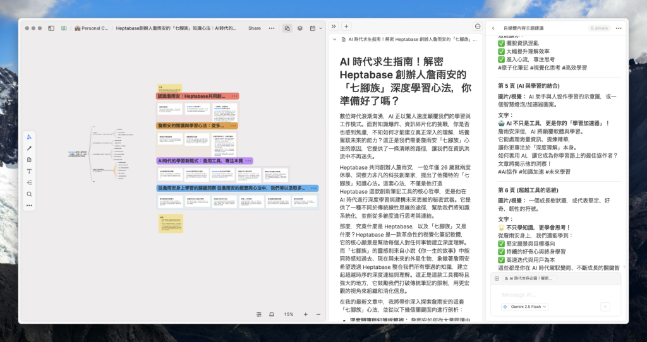Select the small yellow card above the red section

(169, 88)
